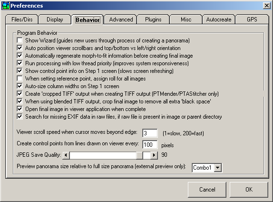The width and height of the screenshot is (273, 202).
Task: Open the Combo1 preview size dropdown
Action: (217, 168)
